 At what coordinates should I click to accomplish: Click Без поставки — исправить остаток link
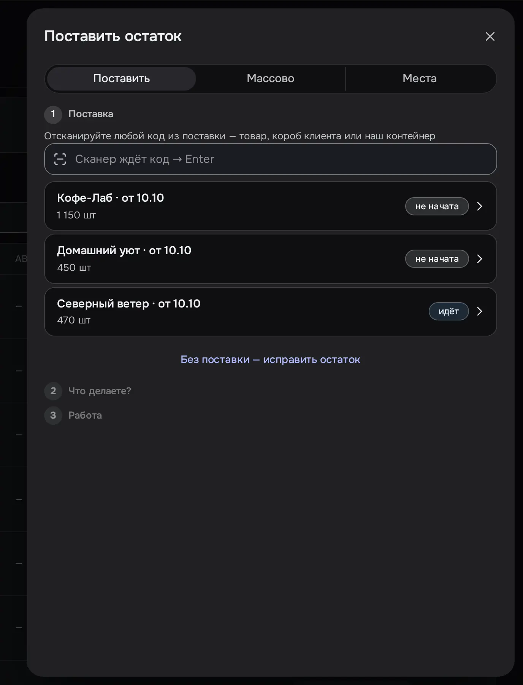[270, 360]
